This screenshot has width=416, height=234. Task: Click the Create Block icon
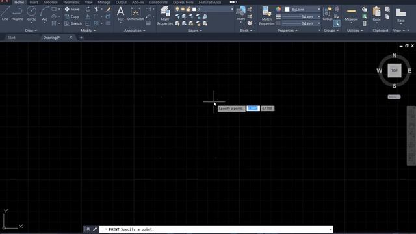point(250,10)
